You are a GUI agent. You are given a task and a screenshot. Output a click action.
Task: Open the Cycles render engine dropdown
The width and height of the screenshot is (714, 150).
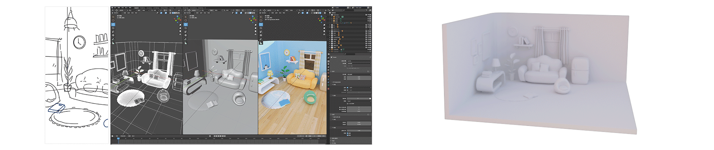(359, 61)
